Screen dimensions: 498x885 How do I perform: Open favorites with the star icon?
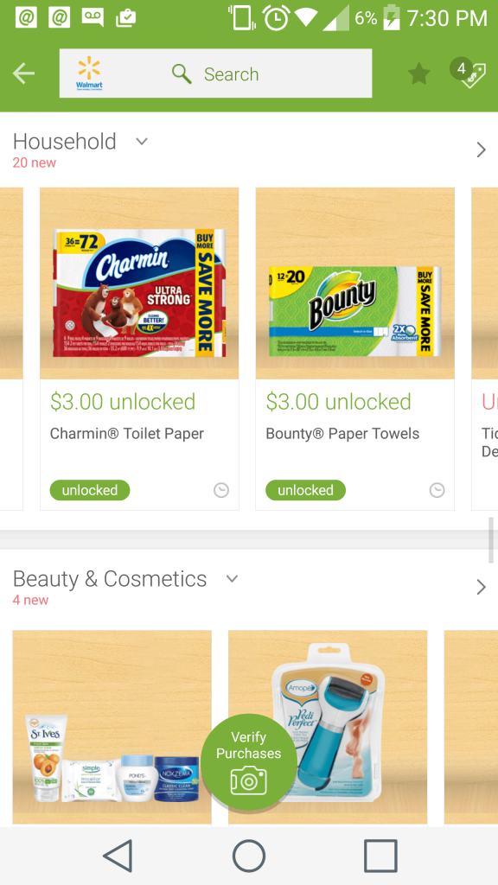click(419, 74)
